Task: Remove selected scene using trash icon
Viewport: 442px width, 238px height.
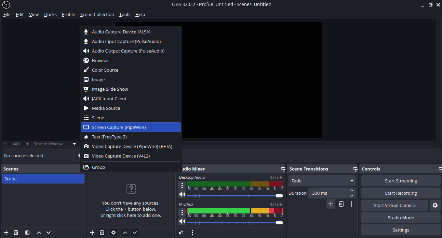Action: click(16, 233)
